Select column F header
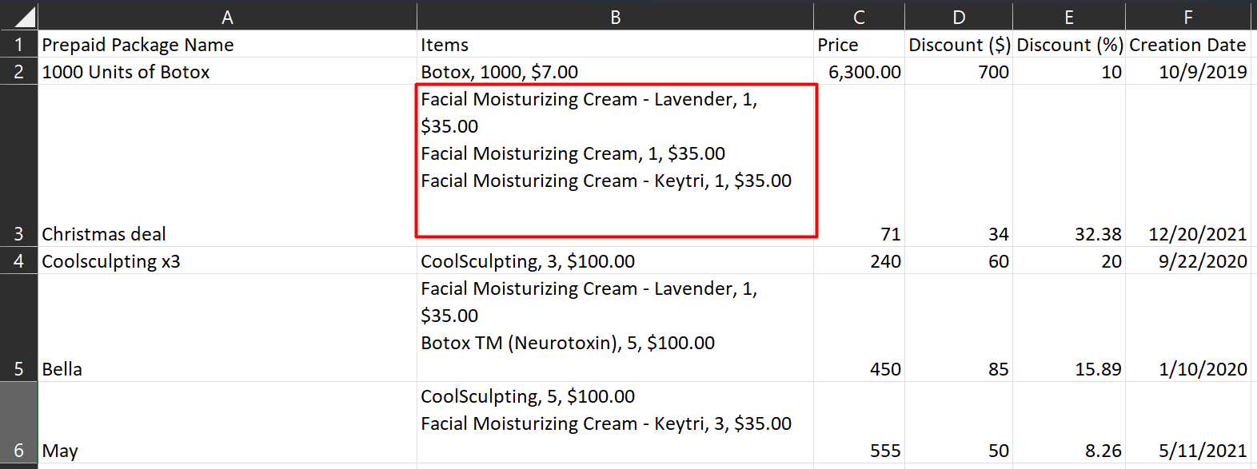The image size is (1257, 469). (x=1188, y=16)
